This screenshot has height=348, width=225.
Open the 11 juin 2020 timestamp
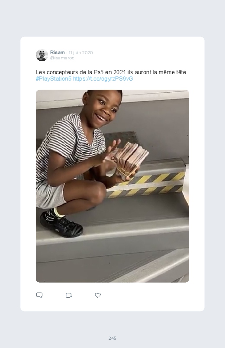pyautogui.click(x=80, y=52)
